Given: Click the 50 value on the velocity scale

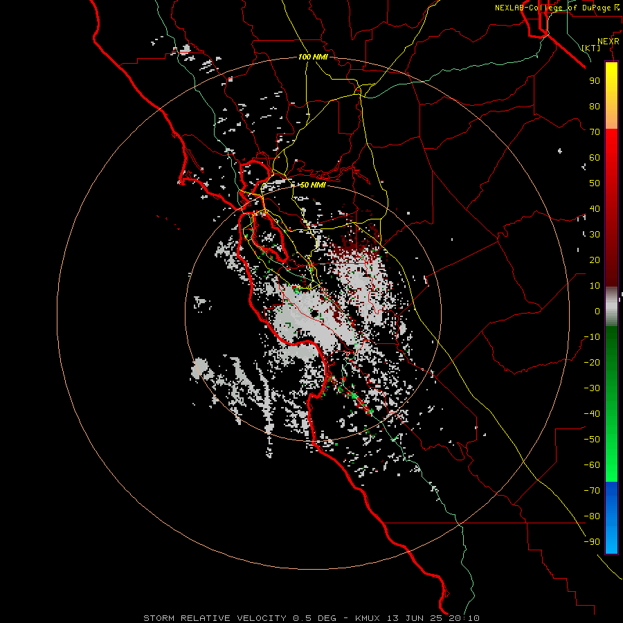Looking at the screenshot, I should (x=595, y=183).
